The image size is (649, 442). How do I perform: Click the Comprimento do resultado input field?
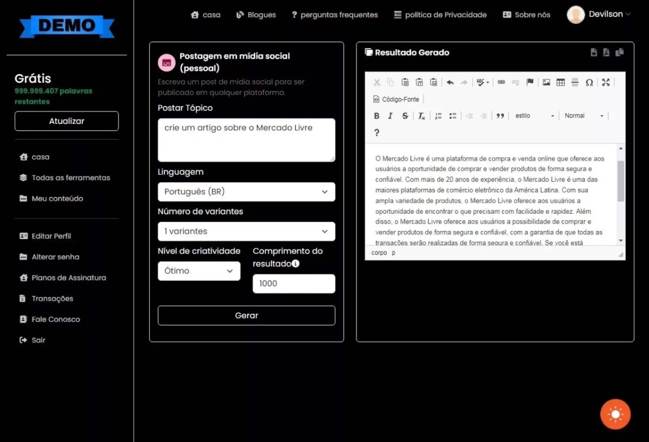[x=294, y=283]
